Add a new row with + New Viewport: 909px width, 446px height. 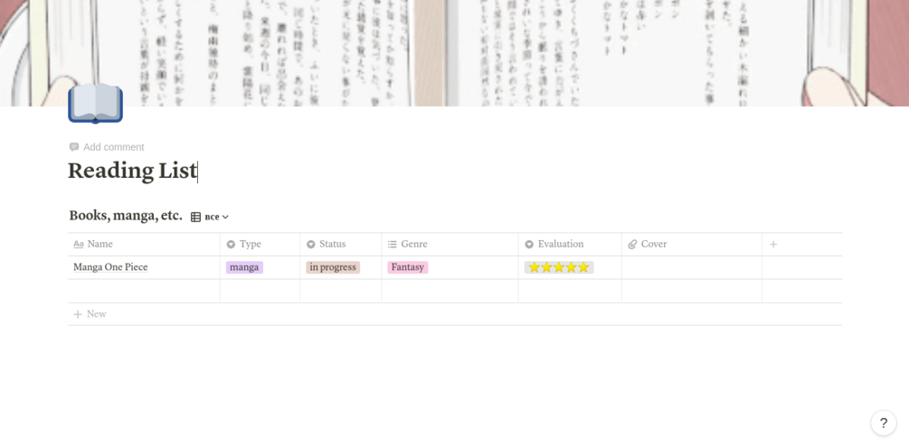90,314
